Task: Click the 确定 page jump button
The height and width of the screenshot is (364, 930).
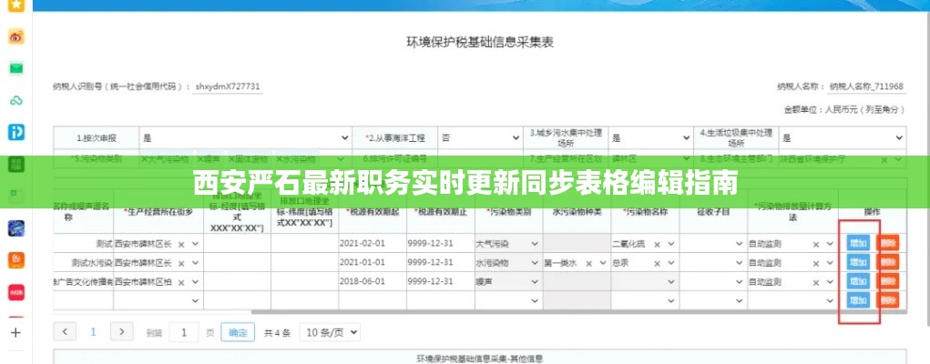Action: [x=238, y=332]
